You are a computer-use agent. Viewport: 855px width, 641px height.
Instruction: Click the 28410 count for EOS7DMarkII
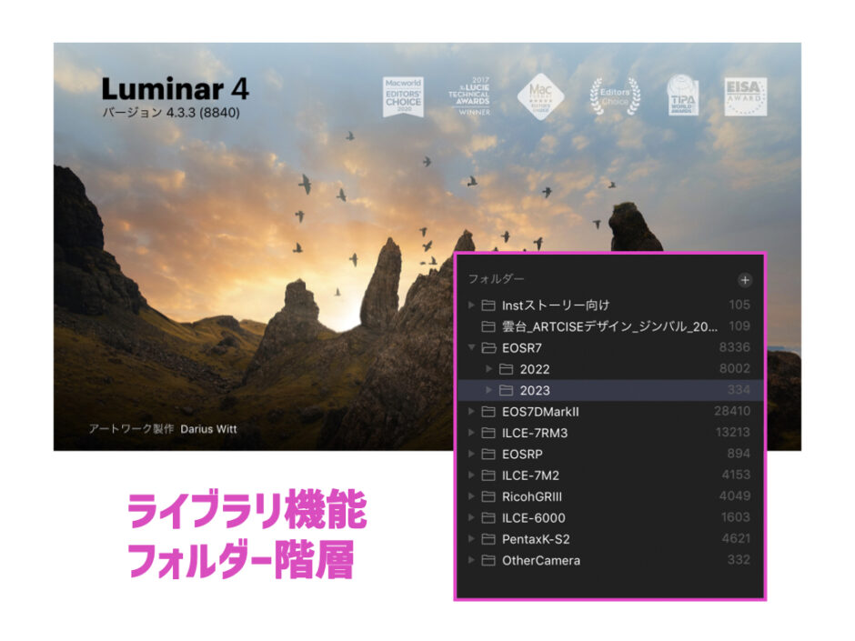click(x=732, y=411)
